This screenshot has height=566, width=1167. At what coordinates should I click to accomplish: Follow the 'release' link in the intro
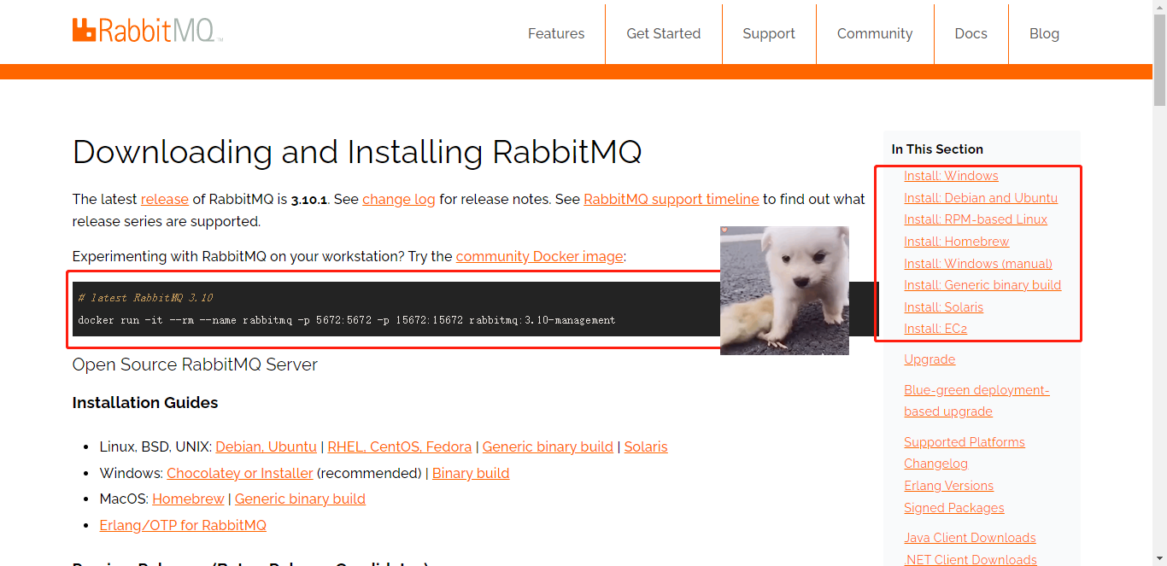coord(165,199)
